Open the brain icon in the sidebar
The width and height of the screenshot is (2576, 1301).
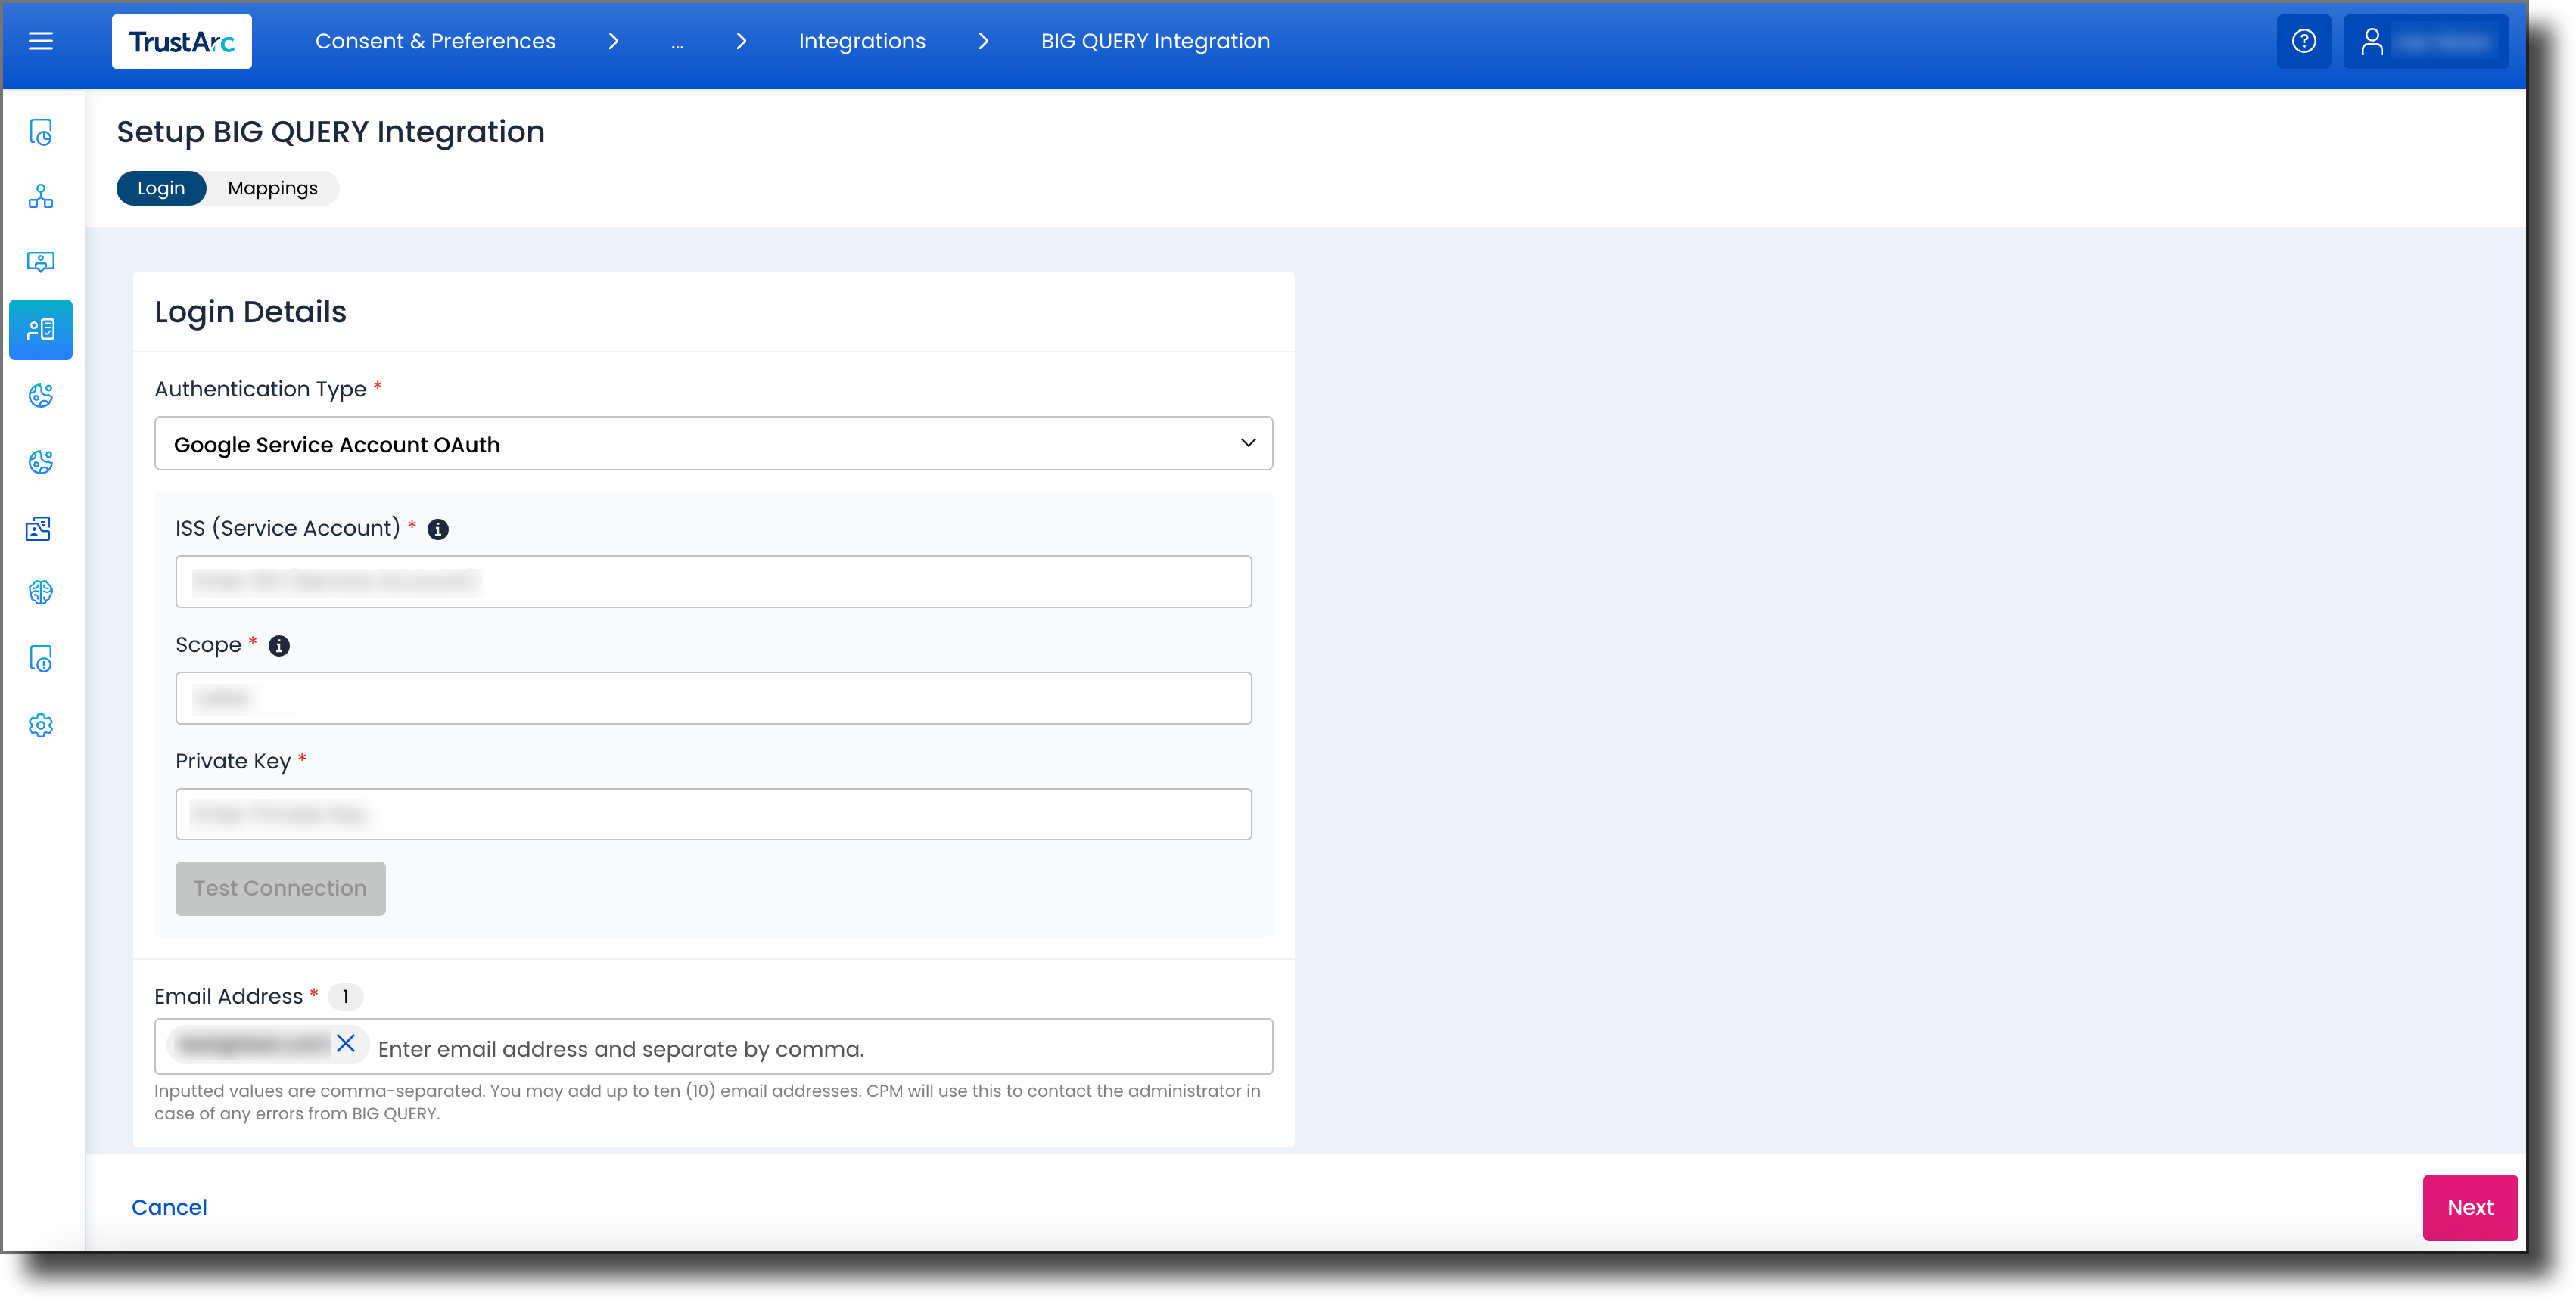40,592
